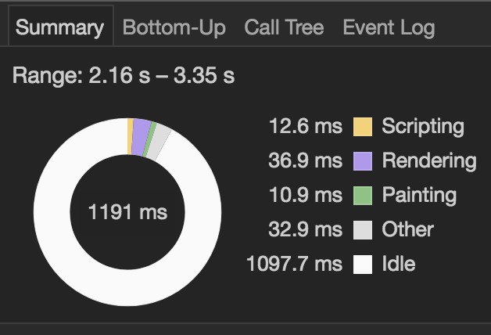
Task: Click the Scripting legend label
Action: point(423,127)
